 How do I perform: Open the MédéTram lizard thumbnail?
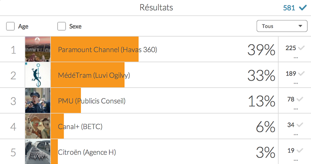(38, 75)
